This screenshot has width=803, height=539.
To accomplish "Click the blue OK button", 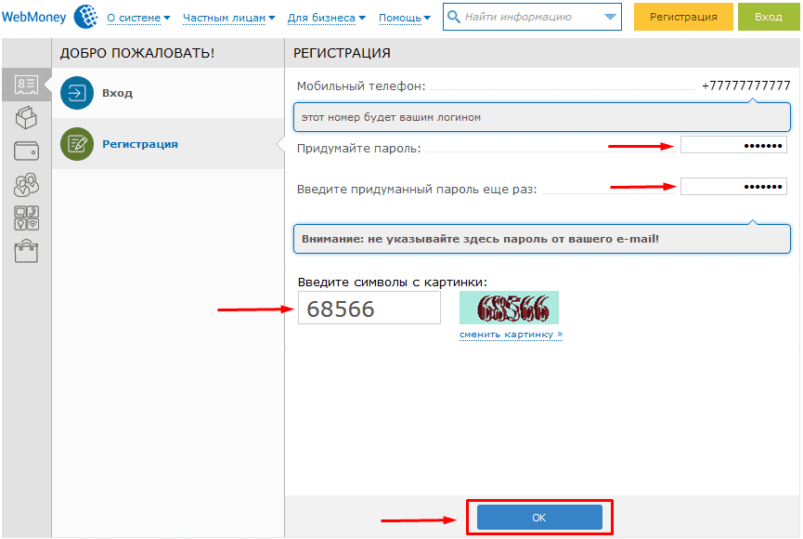I will [539, 518].
